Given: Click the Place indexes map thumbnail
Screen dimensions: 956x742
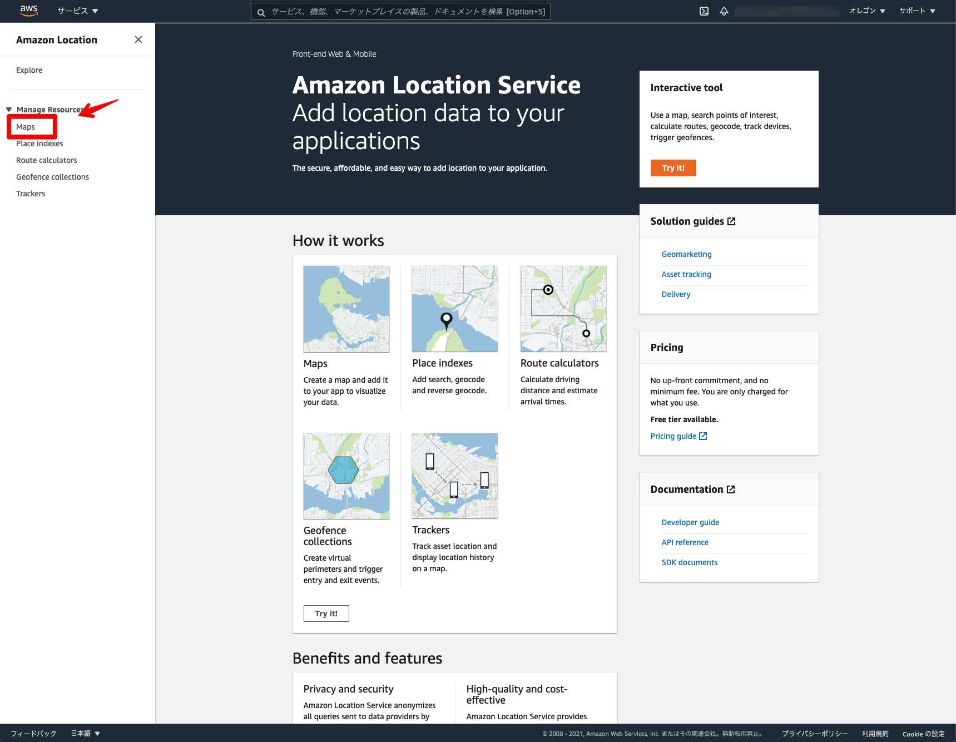Looking at the screenshot, I should coord(455,309).
